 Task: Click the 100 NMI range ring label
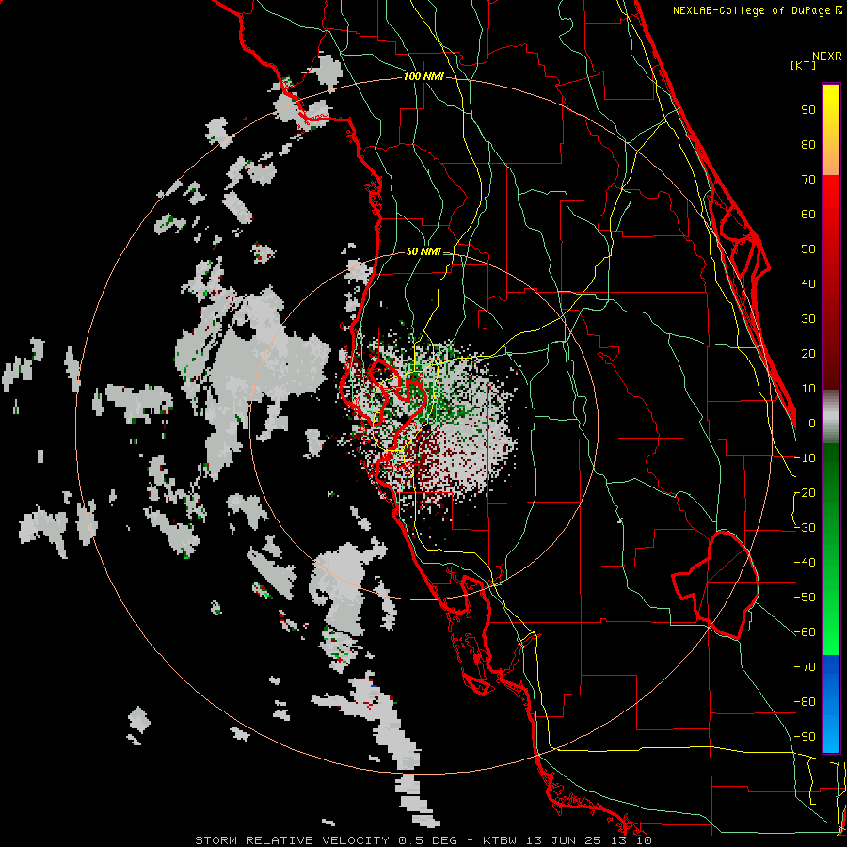(x=423, y=77)
